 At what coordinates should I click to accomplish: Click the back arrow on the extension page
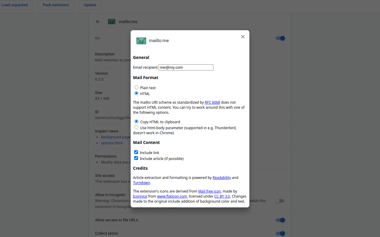[x=98, y=22]
